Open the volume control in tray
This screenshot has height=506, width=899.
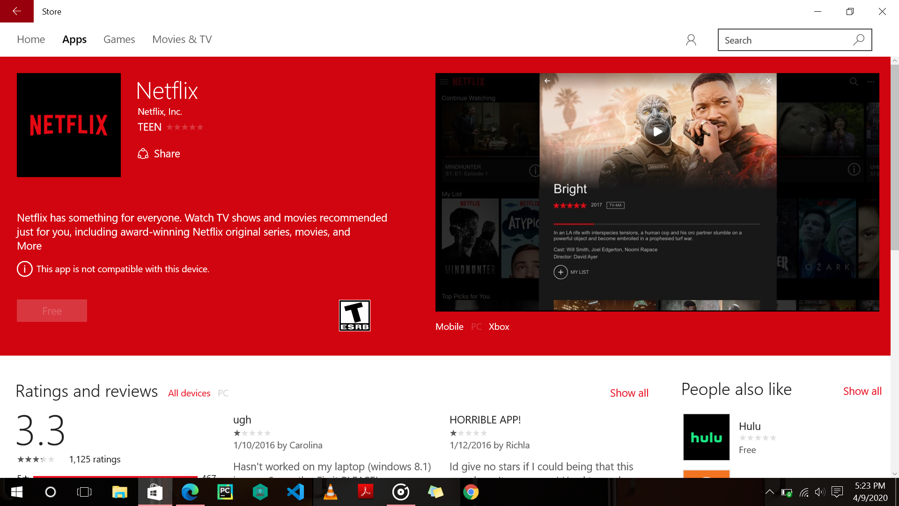(x=819, y=492)
